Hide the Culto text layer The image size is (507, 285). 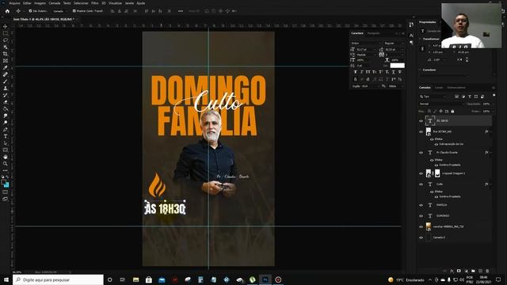tap(421, 184)
